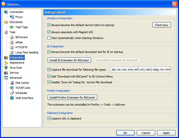This screenshot has width=179, height=138.
Task: Enable start automatically when starting Windows
Action: click(x=49, y=38)
